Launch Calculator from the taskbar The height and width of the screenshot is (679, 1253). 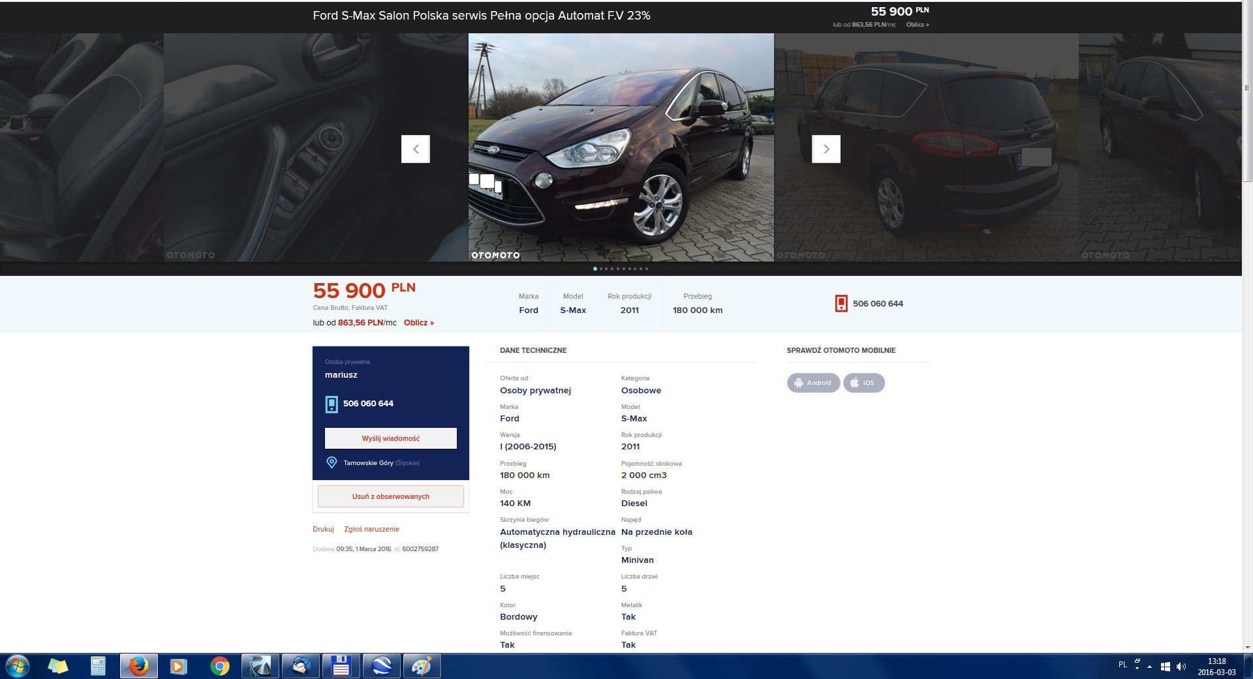click(98, 667)
